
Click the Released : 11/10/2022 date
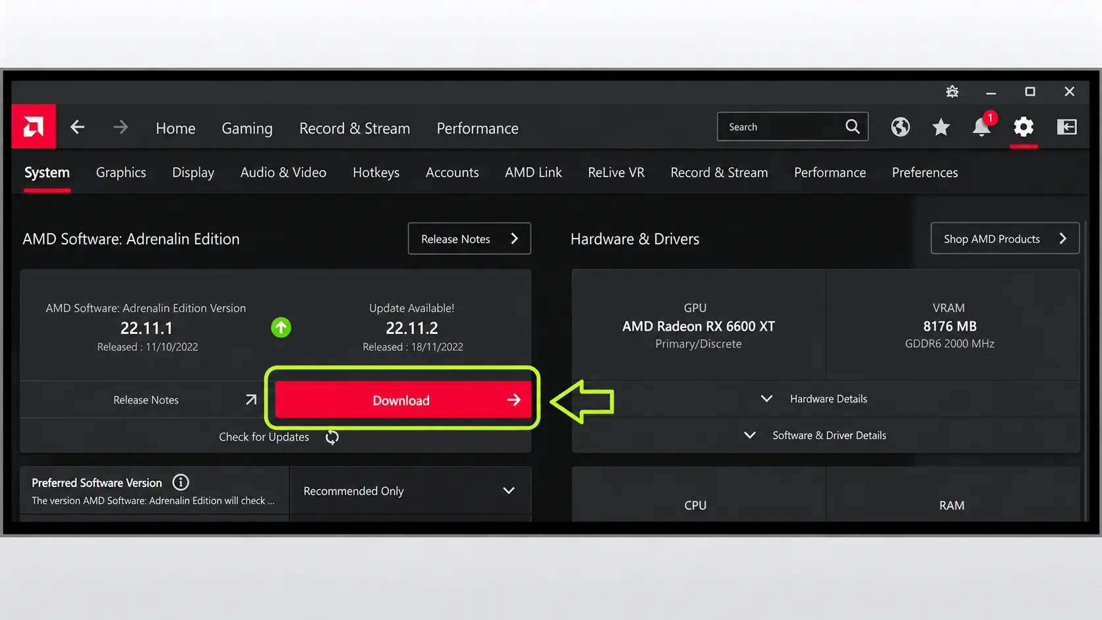point(148,347)
